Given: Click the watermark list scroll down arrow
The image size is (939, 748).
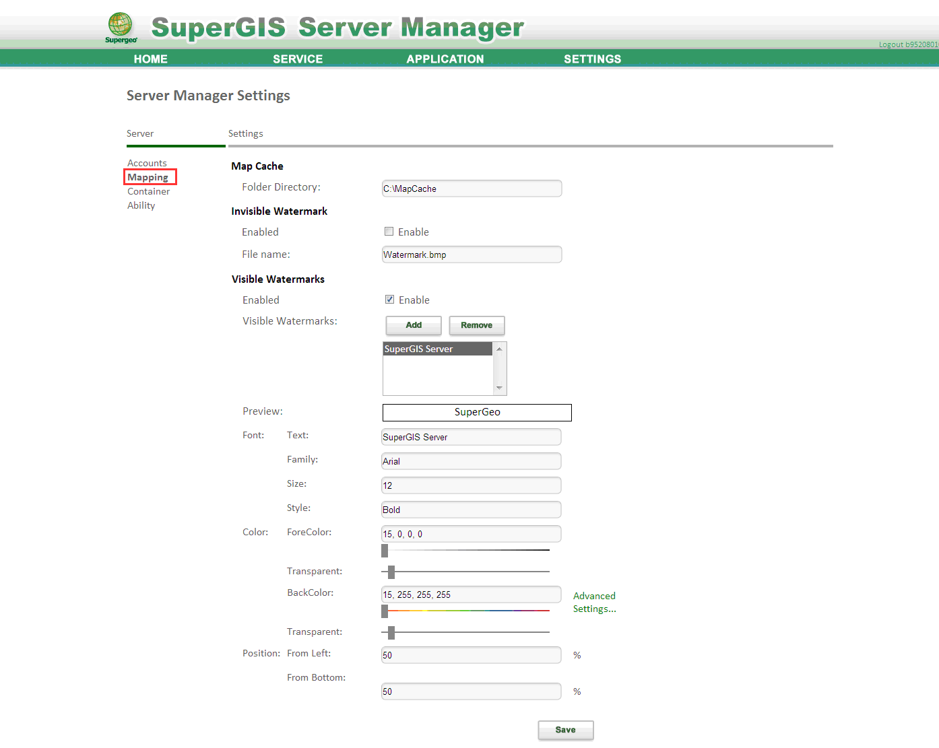Looking at the screenshot, I should click(499, 388).
